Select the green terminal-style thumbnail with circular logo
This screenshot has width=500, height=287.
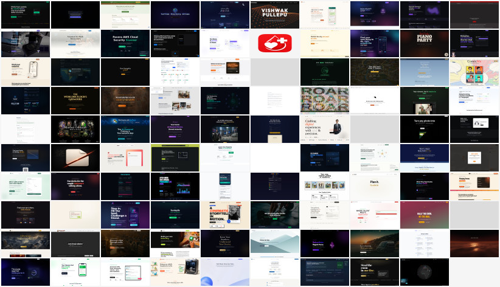(x=325, y=72)
